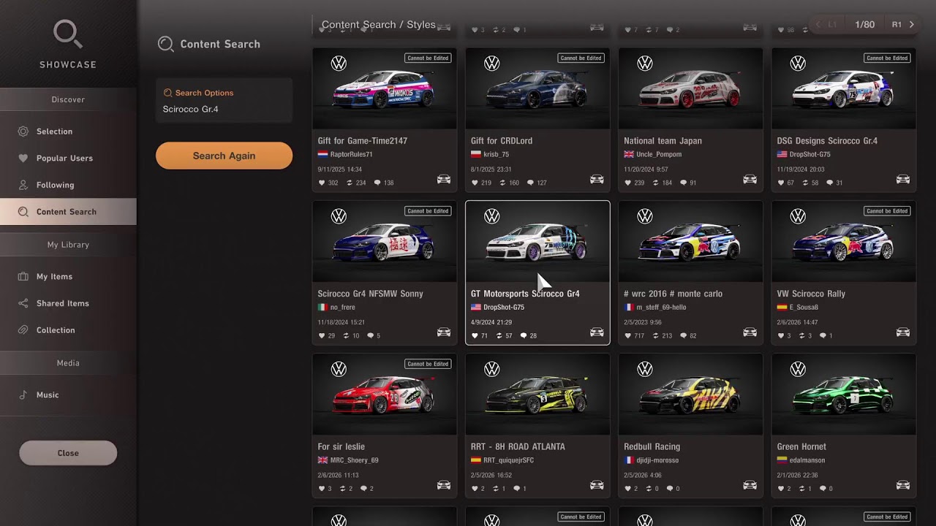
Task: Open Green Hornet car thumbnail
Action: [844, 394]
